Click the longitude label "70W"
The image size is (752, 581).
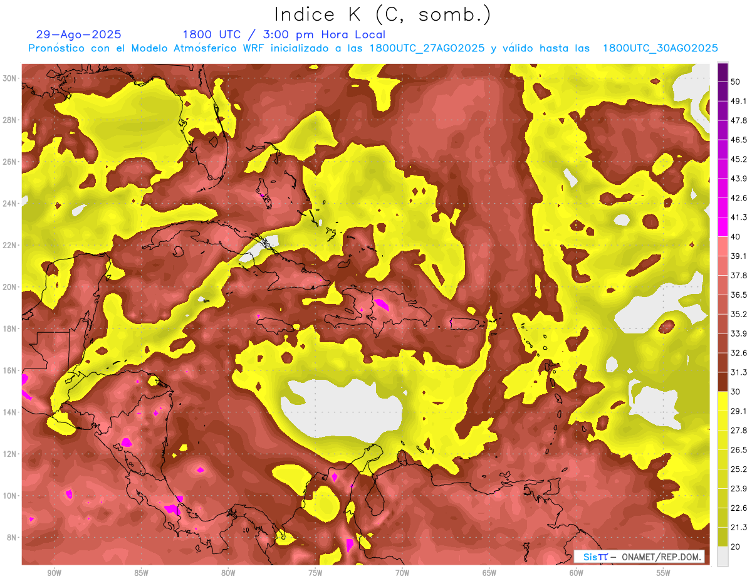pyautogui.click(x=402, y=573)
